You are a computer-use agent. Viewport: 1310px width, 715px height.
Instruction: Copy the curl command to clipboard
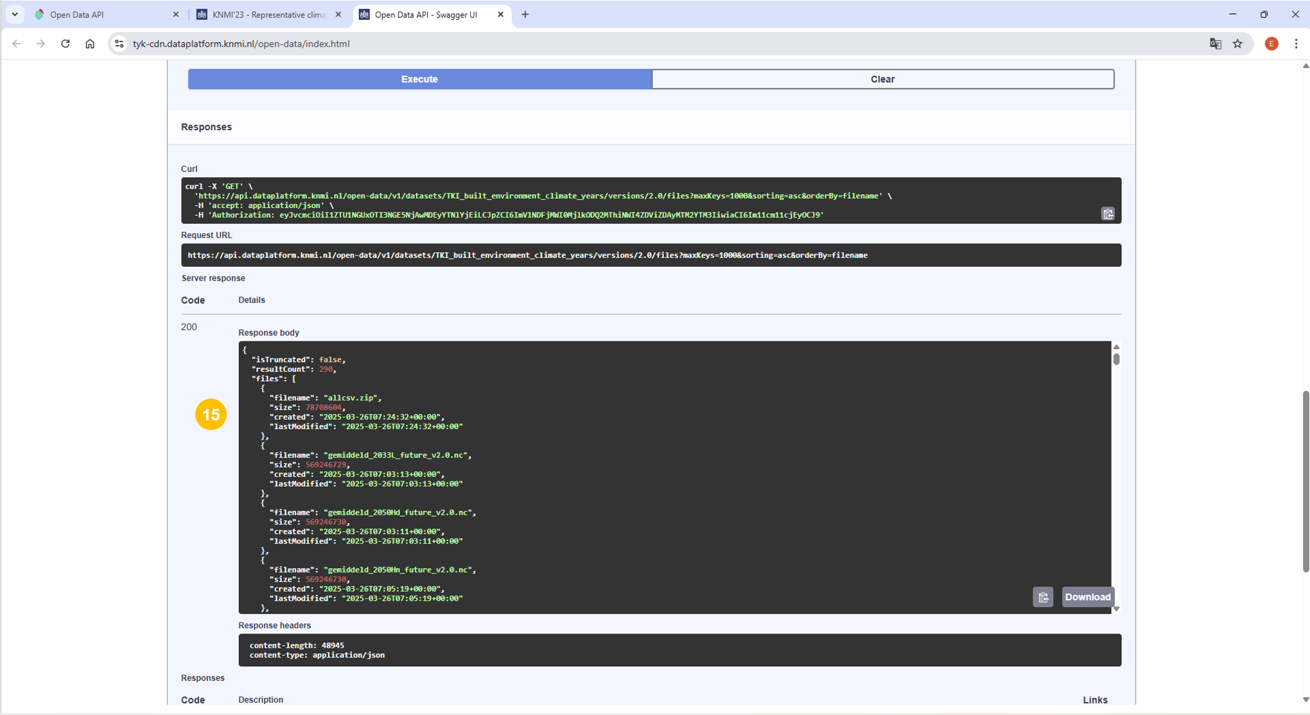point(1108,214)
